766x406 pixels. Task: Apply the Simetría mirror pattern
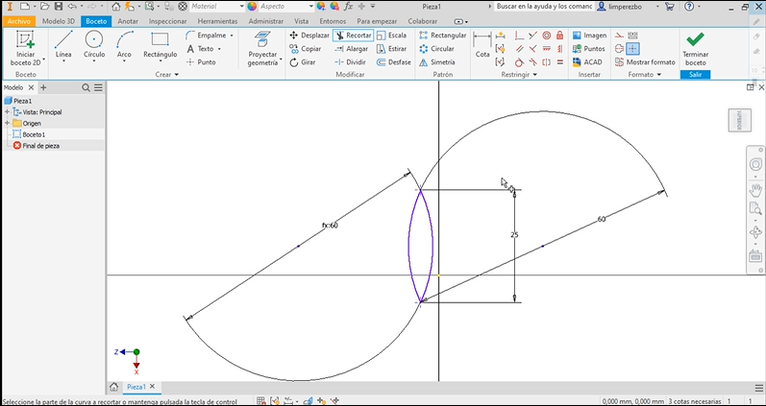tap(437, 62)
